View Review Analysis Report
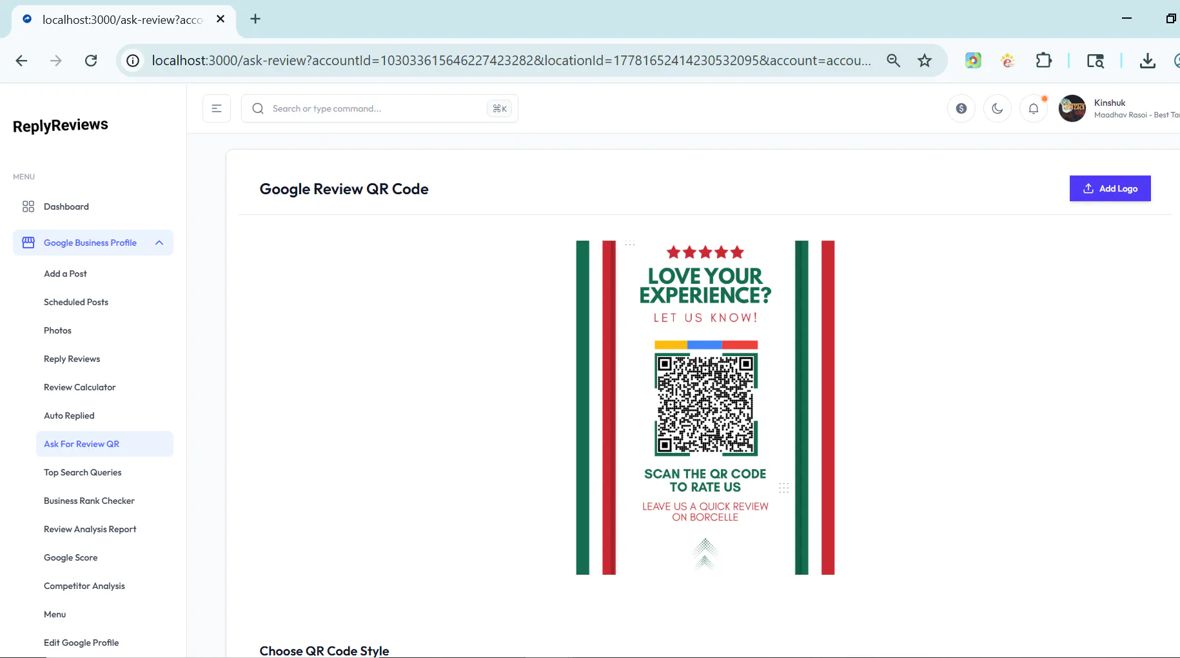 click(90, 529)
